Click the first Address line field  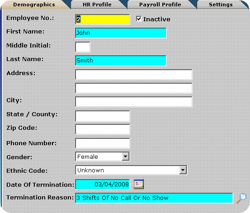[134, 75]
